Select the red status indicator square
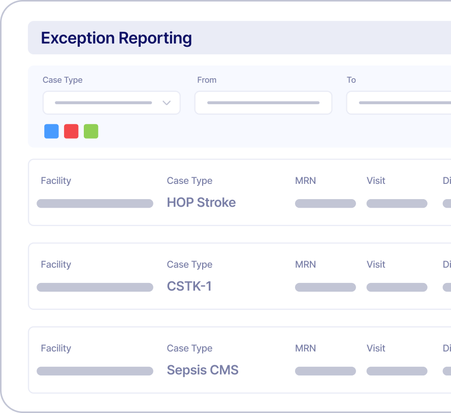 pyautogui.click(x=71, y=131)
